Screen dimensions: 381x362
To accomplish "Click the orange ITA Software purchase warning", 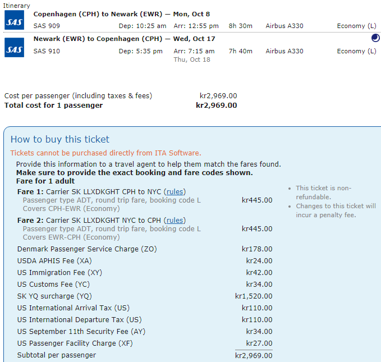I will click(x=105, y=153).
